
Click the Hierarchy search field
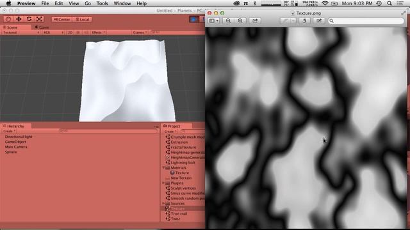click(x=108, y=131)
